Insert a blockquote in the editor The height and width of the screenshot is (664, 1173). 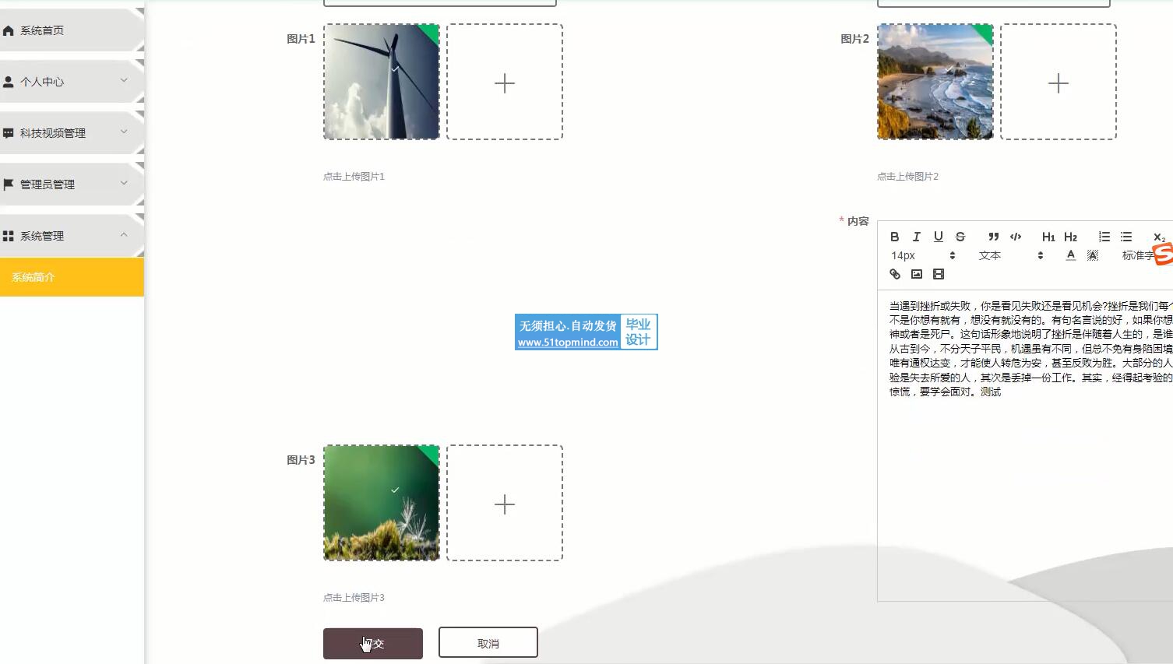click(x=994, y=237)
